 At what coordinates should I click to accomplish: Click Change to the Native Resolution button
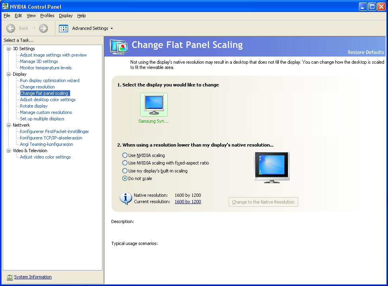263,202
